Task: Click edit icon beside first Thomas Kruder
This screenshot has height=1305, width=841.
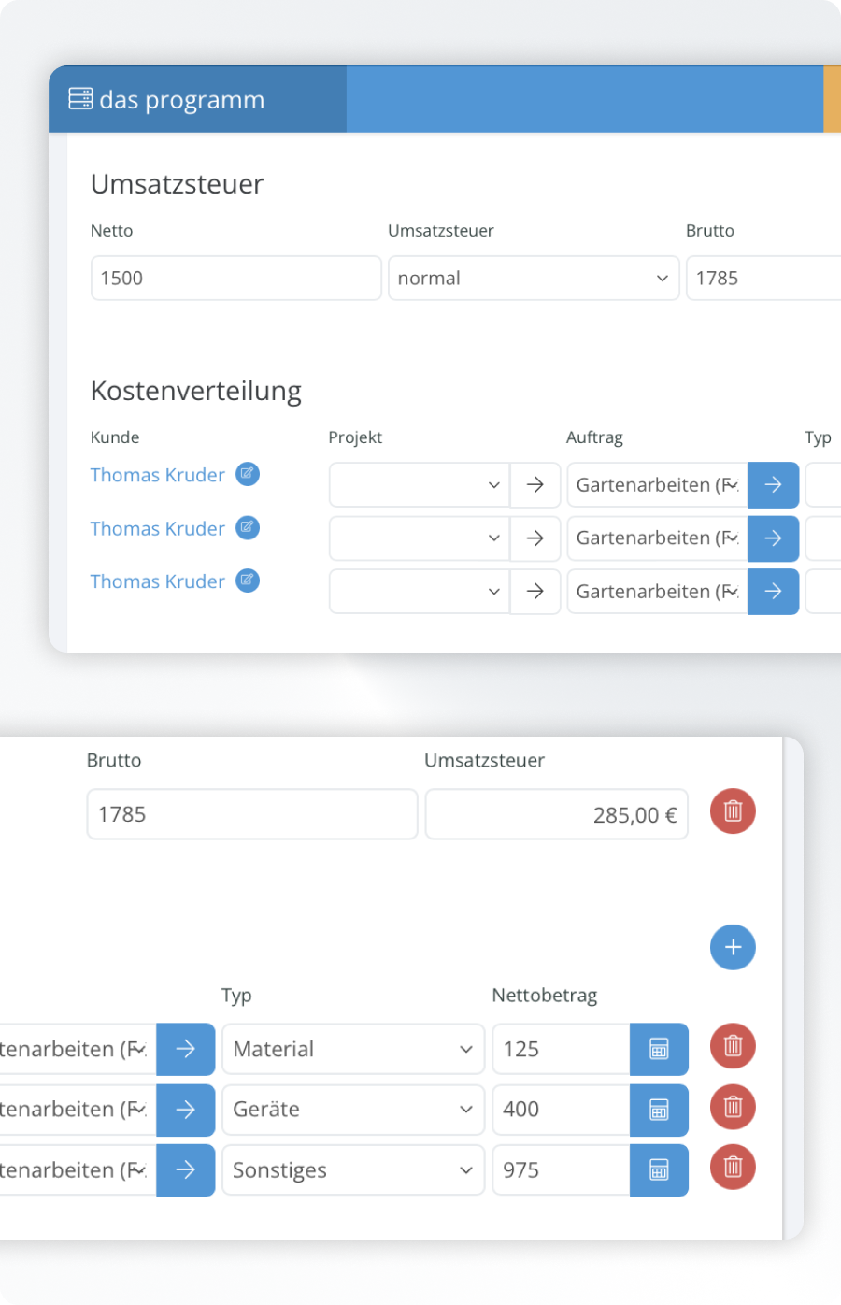Action: click(x=248, y=474)
